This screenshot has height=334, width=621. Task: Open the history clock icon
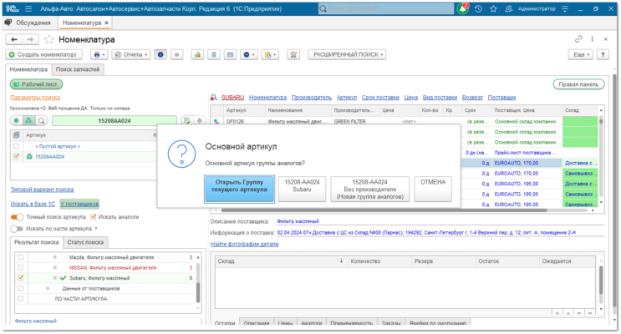(x=478, y=8)
